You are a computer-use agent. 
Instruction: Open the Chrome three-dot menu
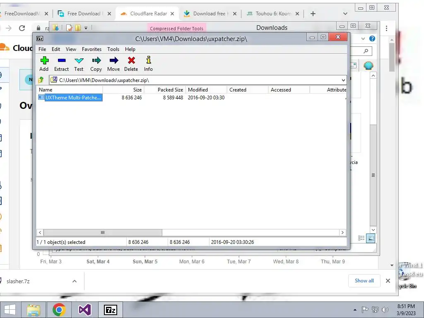pos(386,28)
